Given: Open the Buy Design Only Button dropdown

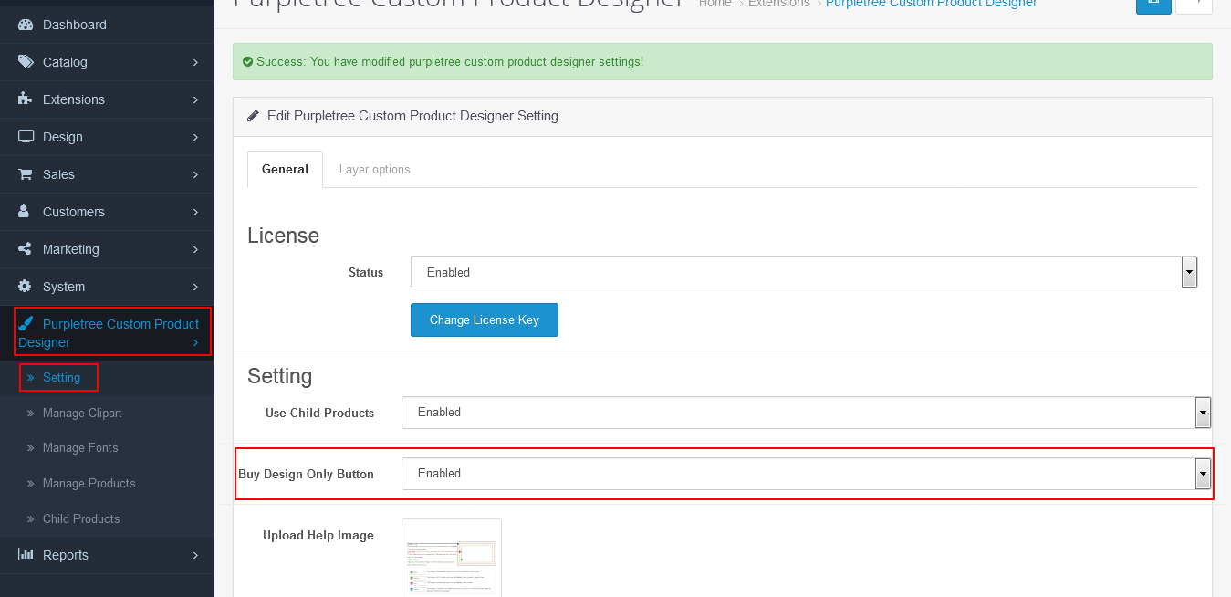Looking at the screenshot, I should pyautogui.click(x=806, y=474).
